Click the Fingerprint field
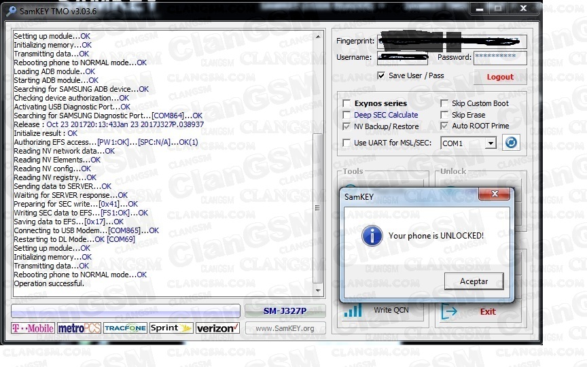The width and height of the screenshot is (587, 367). (452, 41)
